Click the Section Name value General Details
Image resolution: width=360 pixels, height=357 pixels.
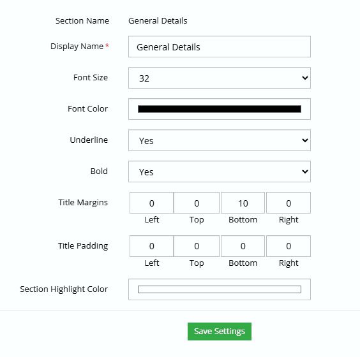tap(158, 20)
